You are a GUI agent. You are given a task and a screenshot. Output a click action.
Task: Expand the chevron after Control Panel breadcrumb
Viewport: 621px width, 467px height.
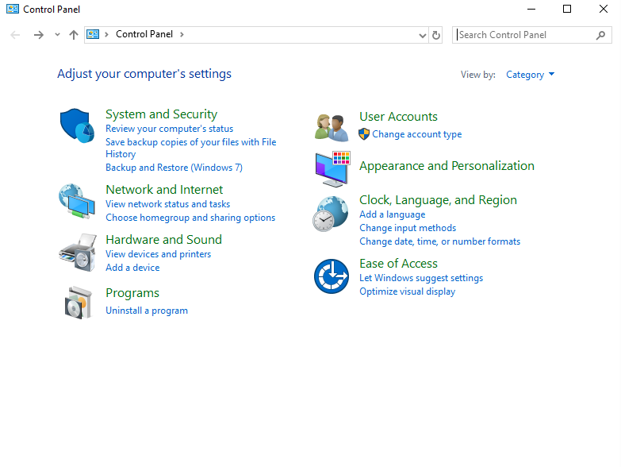182,35
